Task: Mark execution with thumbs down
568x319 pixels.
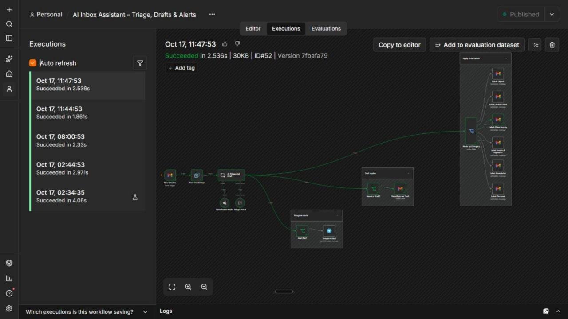Action: click(237, 44)
